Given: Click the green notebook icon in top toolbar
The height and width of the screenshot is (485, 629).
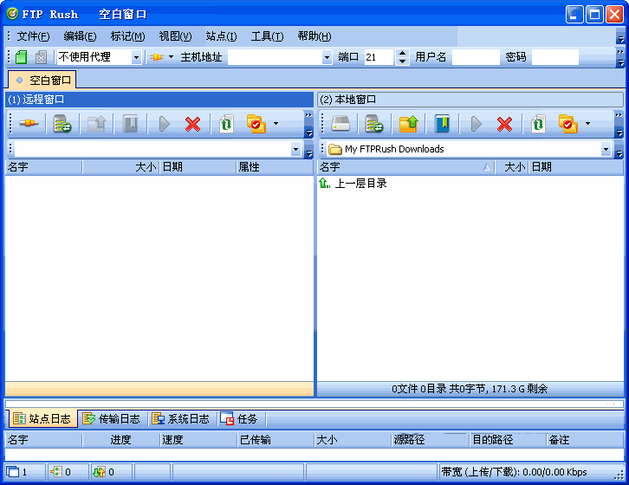Looking at the screenshot, I should coord(22,57).
